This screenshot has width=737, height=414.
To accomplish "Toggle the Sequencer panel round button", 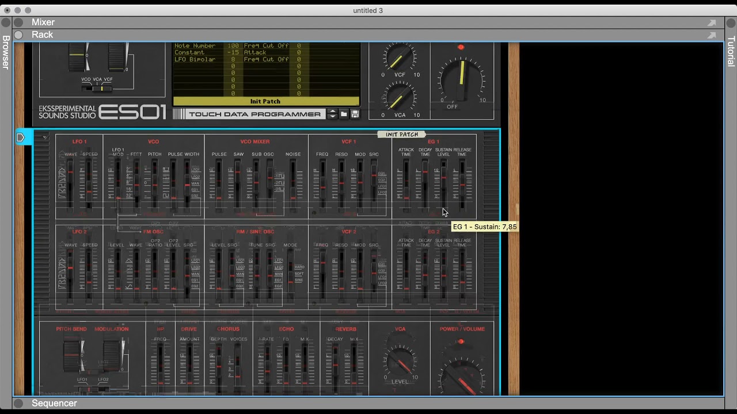I will pos(18,404).
